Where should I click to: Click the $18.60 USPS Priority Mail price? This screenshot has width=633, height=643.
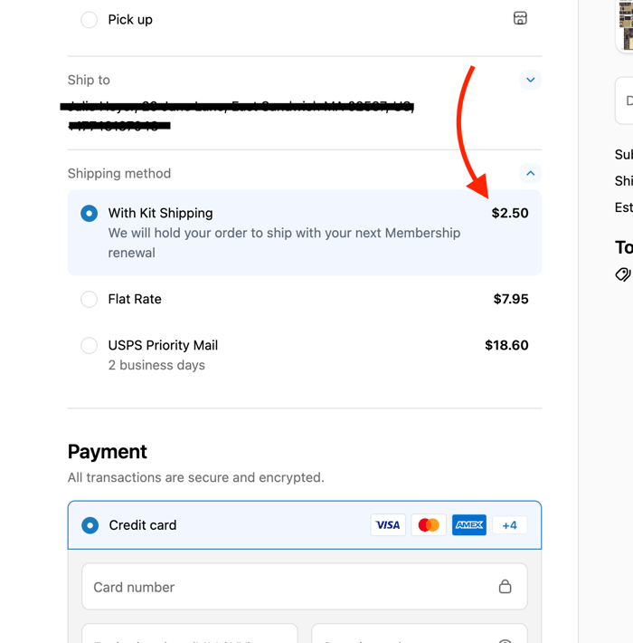point(506,345)
